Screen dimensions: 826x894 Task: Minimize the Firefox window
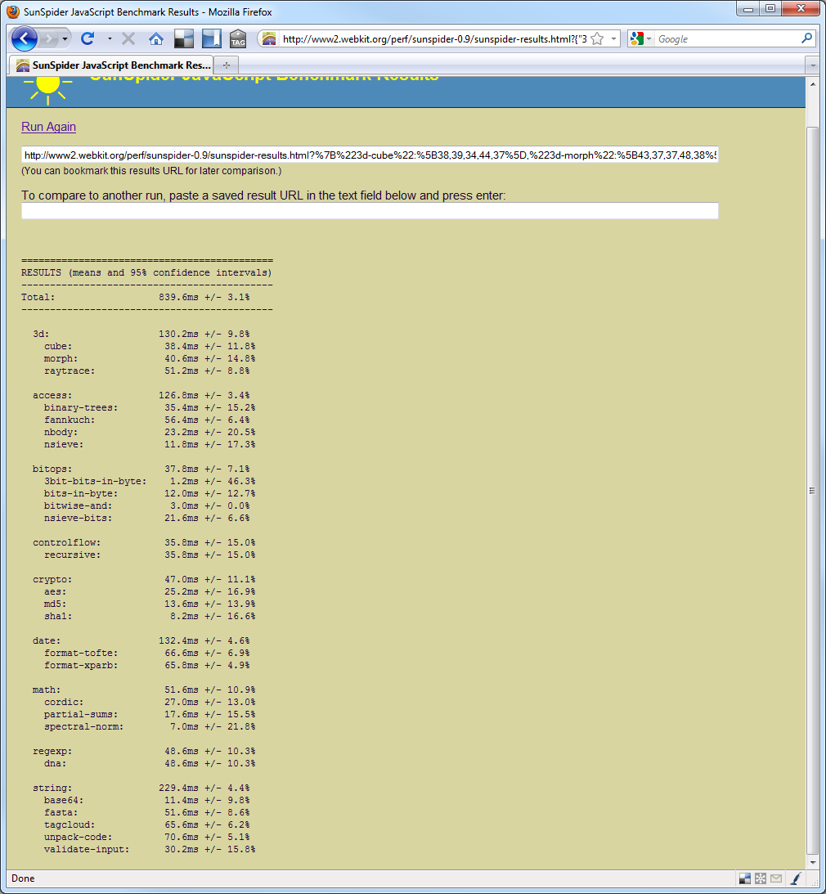click(748, 8)
